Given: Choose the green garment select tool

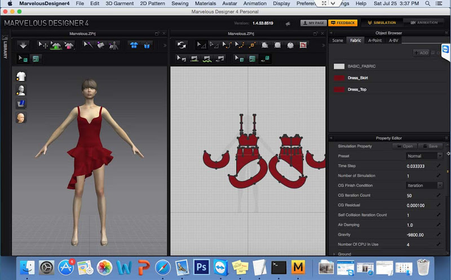Looking at the screenshot, I should pos(56,45).
